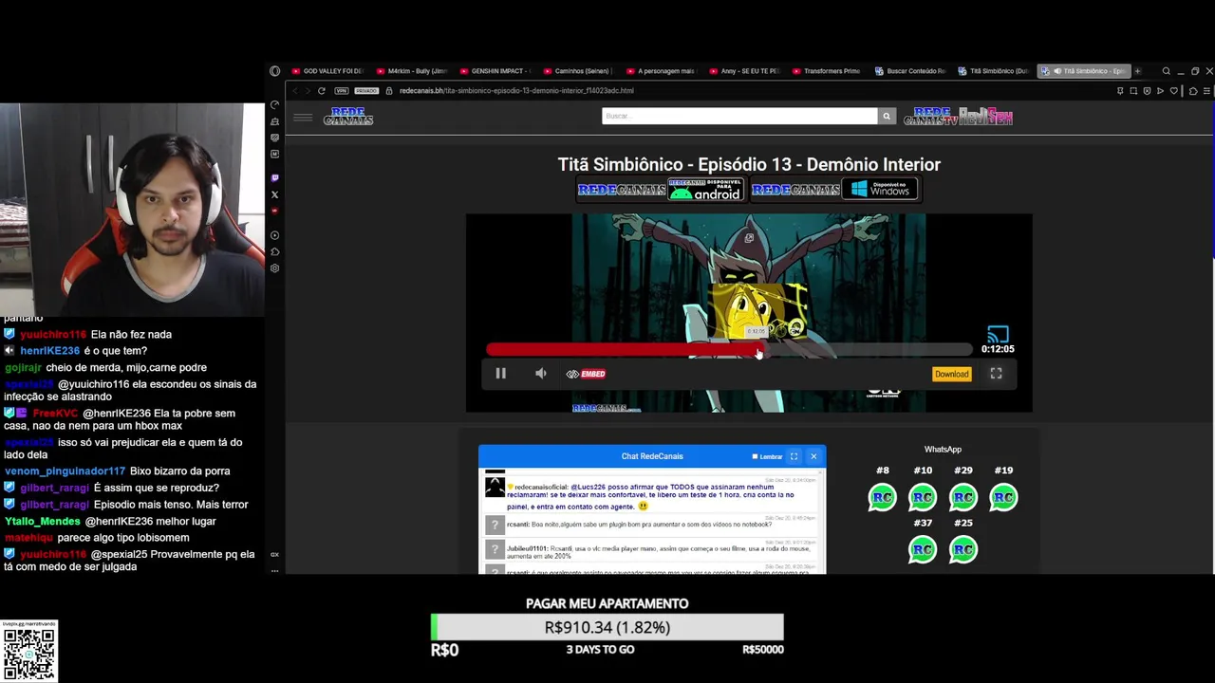
Task: Click the RedeCanais Windows app banner
Action: (834, 190)
